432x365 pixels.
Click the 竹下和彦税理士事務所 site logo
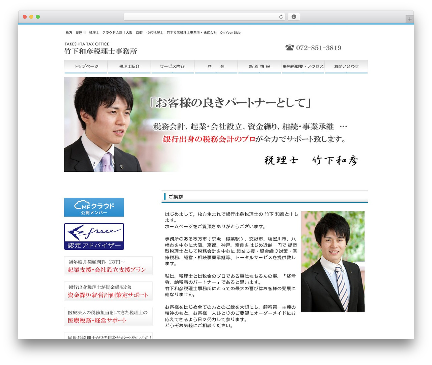tap(101, 48)
